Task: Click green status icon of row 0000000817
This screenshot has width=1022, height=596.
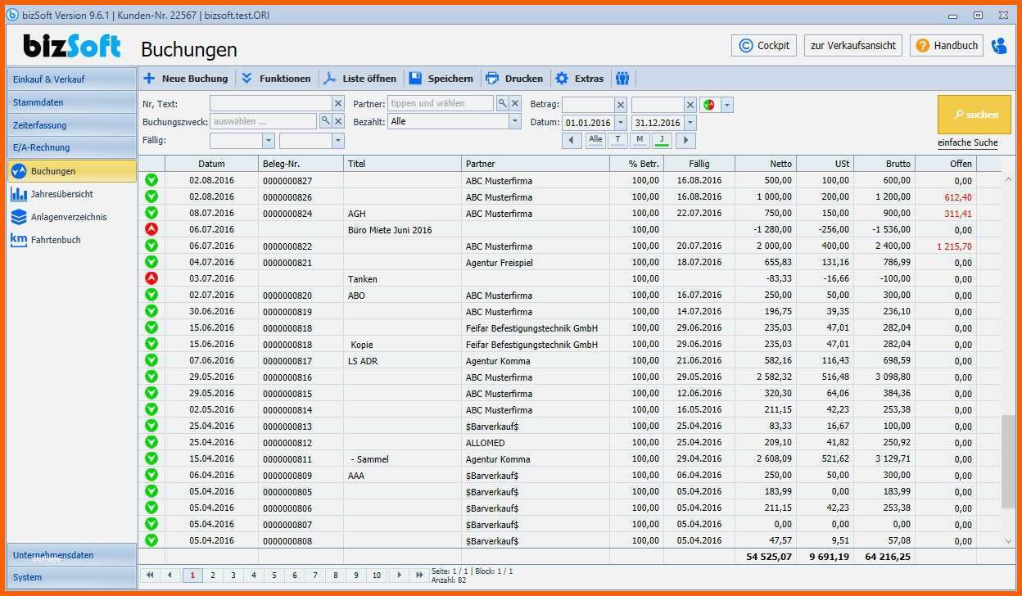Action: [x=151, y=360]
